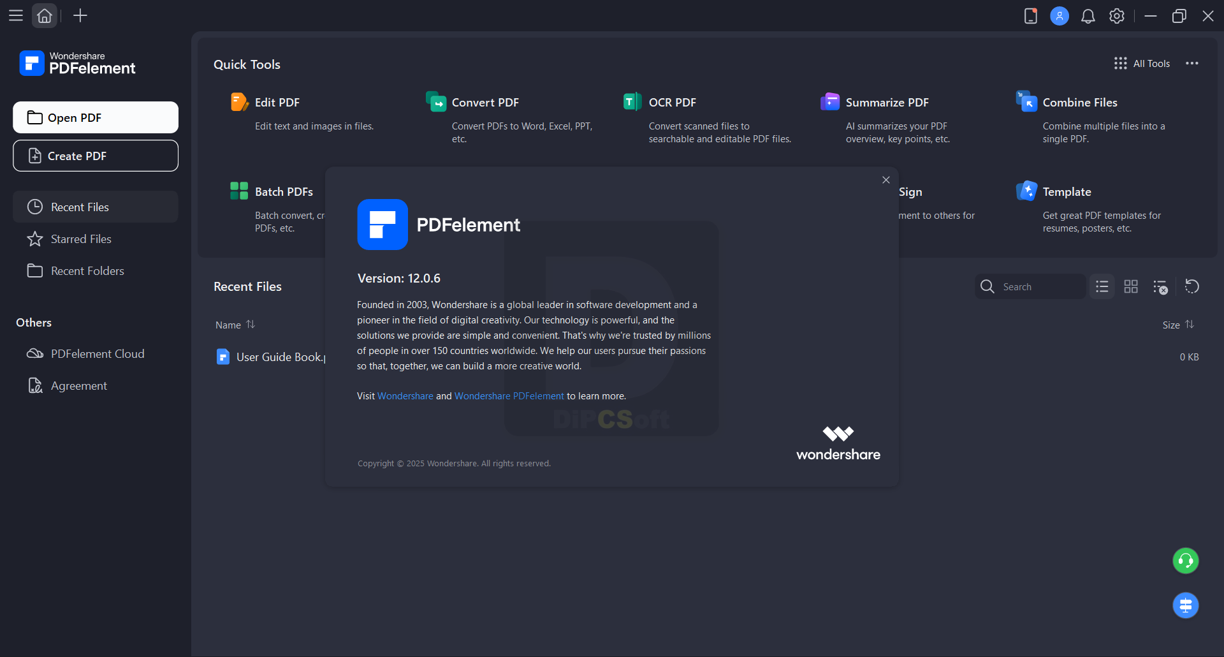Open the user account avatar
Image resolution: width=1224 pixels, height=657 pixels.
(1060, 16)
